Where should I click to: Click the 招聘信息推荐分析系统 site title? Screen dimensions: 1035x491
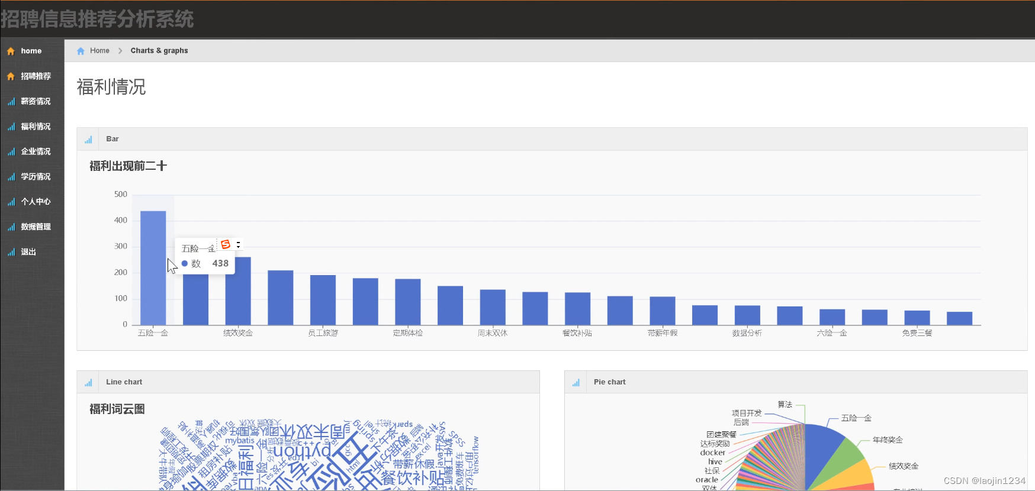click(x=97, y=19)
